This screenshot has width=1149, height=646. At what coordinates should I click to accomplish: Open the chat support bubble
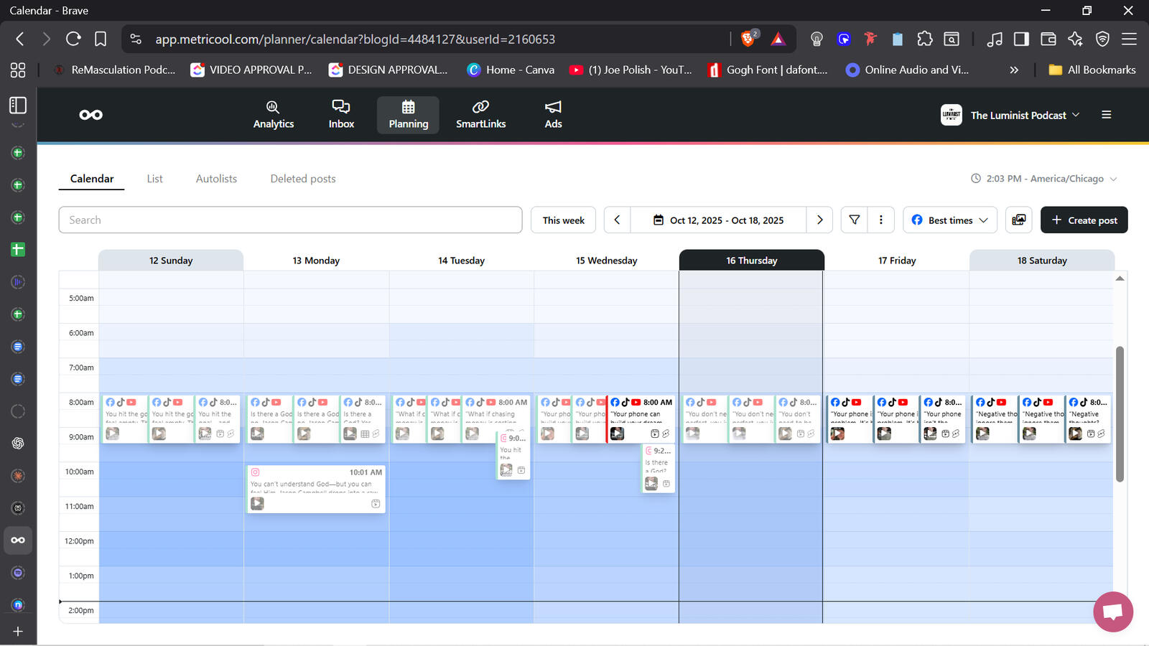click(x=1113, y=612)
